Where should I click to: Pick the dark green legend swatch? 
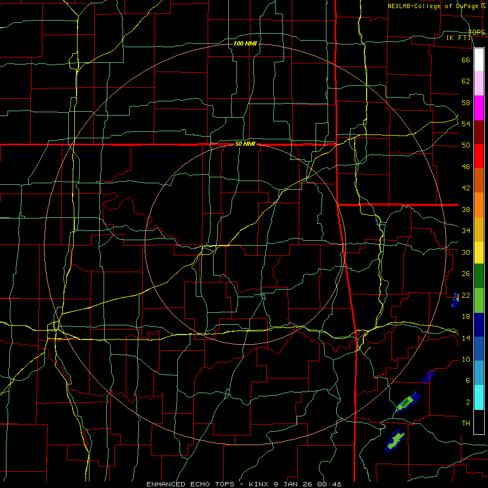pos(479,276)
